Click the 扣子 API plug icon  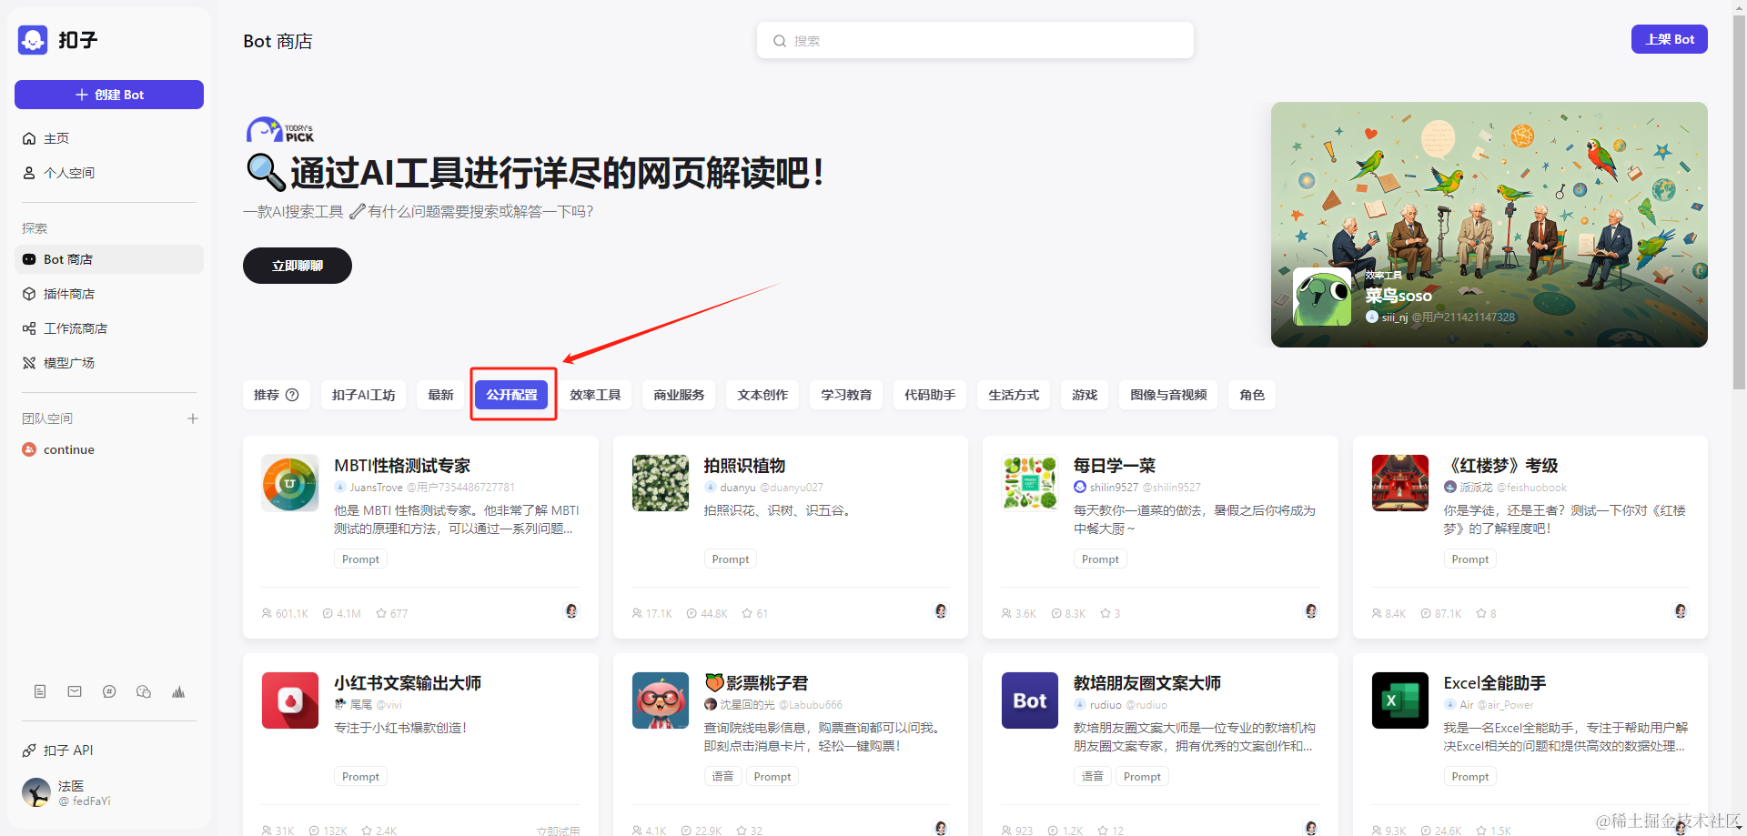29,750
